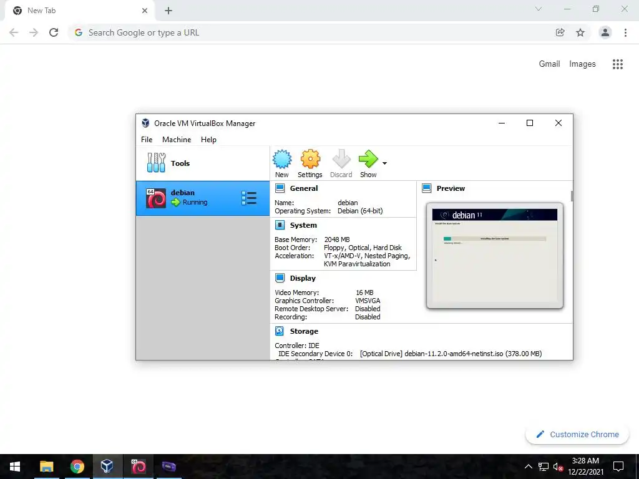Click Chrome forward arrow
The height and width of the screenshot is (479, 639).
34,32
